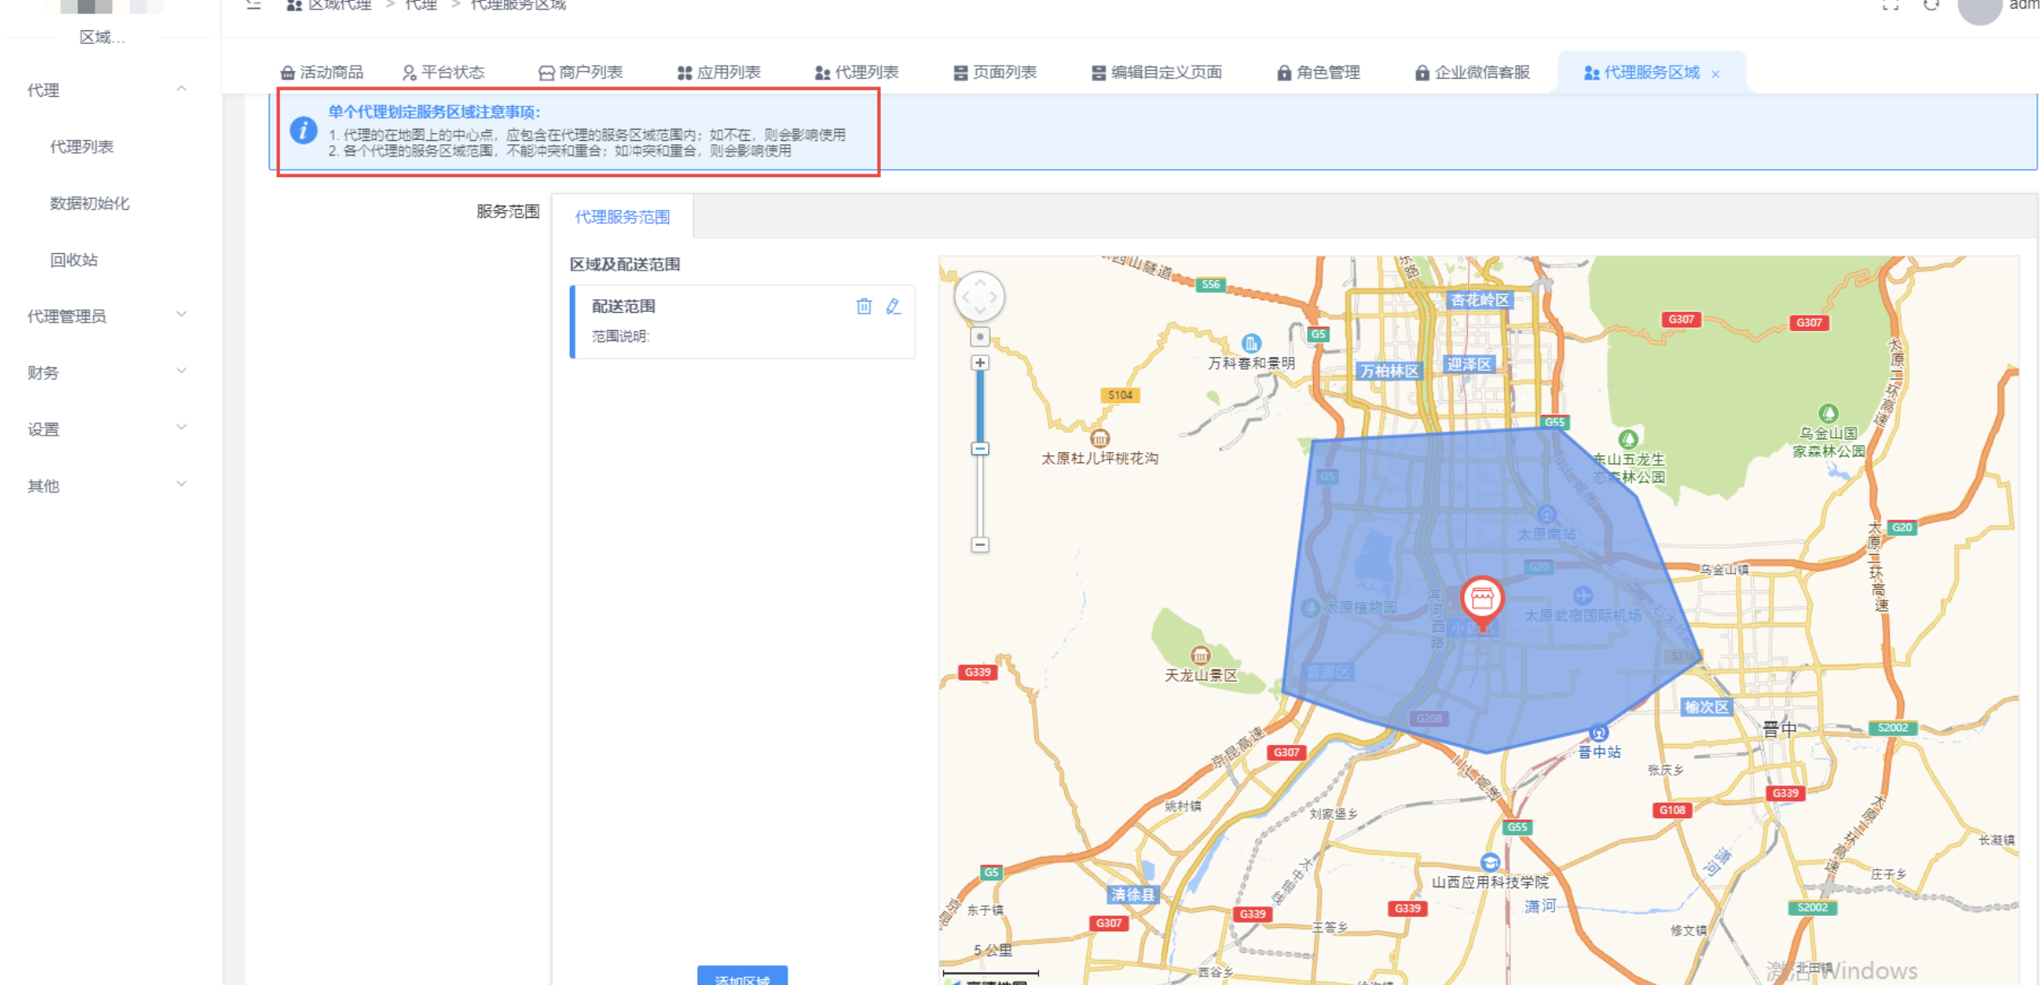Click the 山西应用科技学院 school icon
This screenshot has height=985, width=2040.
click(x=1490, y=862)
